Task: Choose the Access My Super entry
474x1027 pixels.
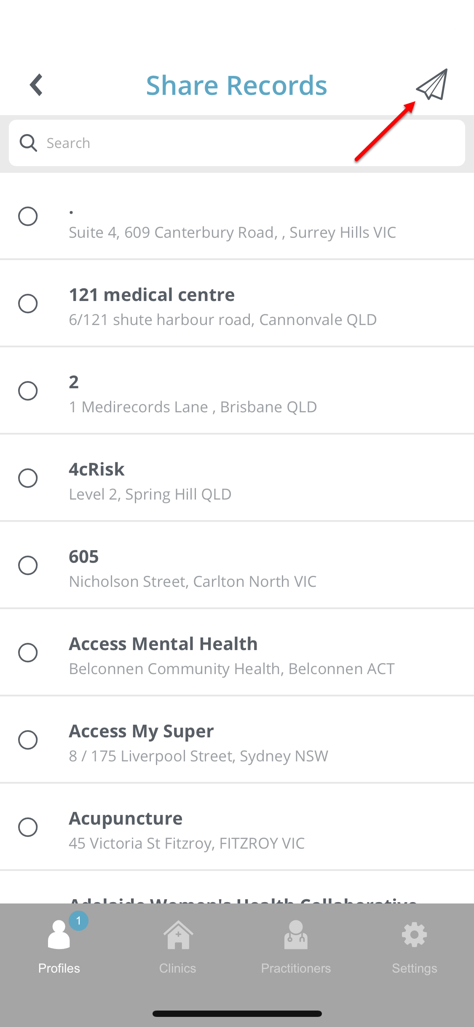Action: click(237, 740)
